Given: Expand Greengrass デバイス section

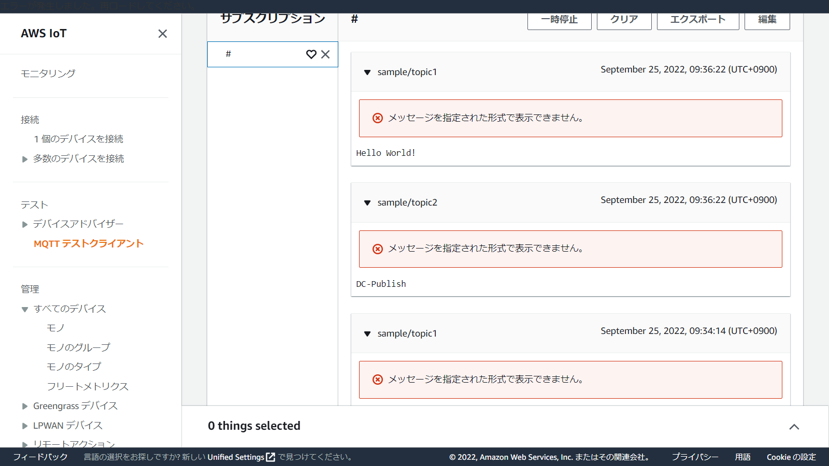Looking at the screenshot, I should [x=25, y=406].
